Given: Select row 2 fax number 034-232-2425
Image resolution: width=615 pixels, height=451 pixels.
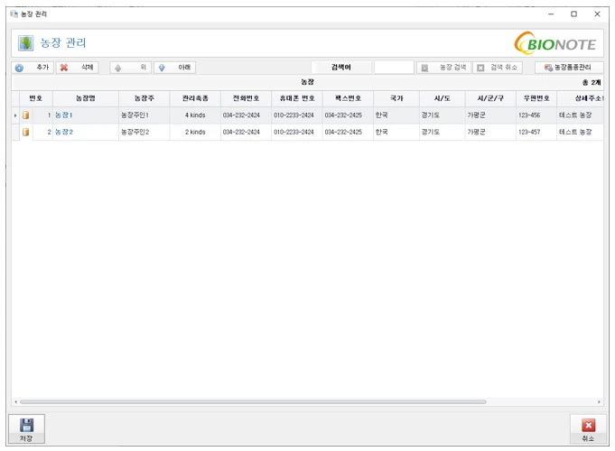Looking at the screenshot, I should [348, 132].
